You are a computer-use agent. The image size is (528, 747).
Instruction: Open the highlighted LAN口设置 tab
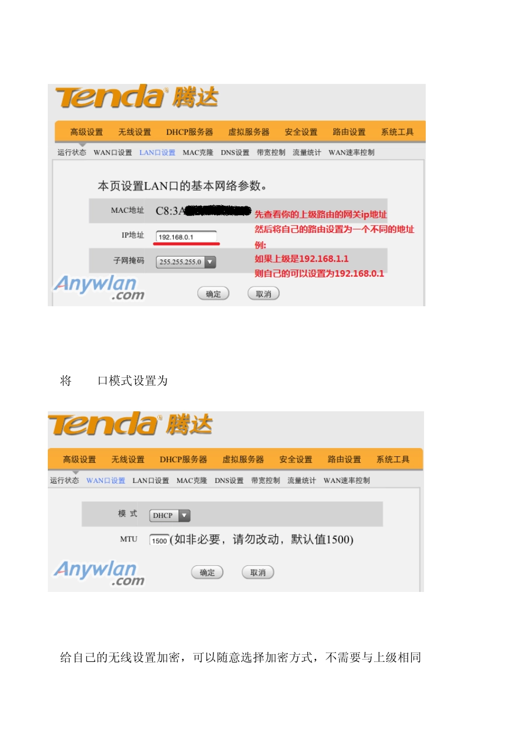(x=157, y=152)
